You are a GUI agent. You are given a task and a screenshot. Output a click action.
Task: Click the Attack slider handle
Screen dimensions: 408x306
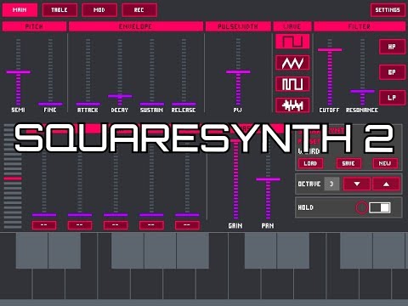(88, 104)
